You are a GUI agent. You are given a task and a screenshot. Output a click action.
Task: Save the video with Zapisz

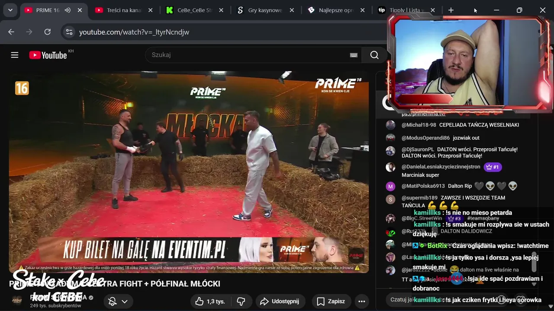pyautogui.click(x=331, y=301)
